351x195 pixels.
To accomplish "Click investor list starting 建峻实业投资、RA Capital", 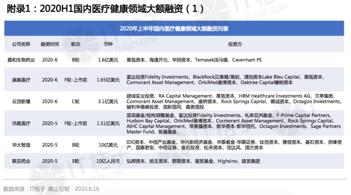I will pyautogui.click(x=234, y=101).
